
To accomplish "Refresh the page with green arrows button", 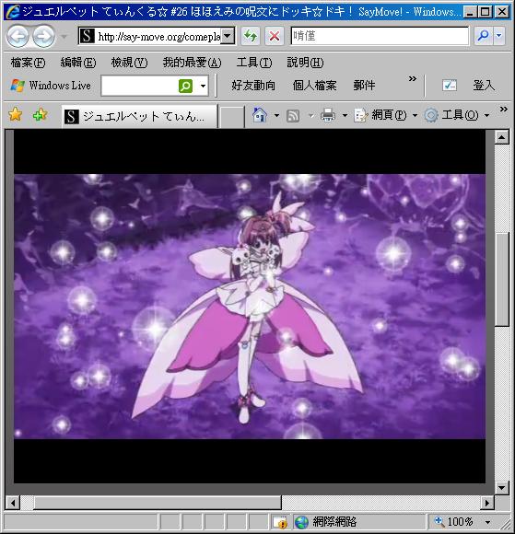I will click(x=251, y=36).
